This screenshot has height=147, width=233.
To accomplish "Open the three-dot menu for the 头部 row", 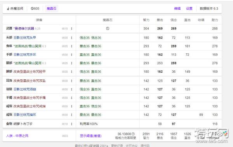I will coord(71,38).
